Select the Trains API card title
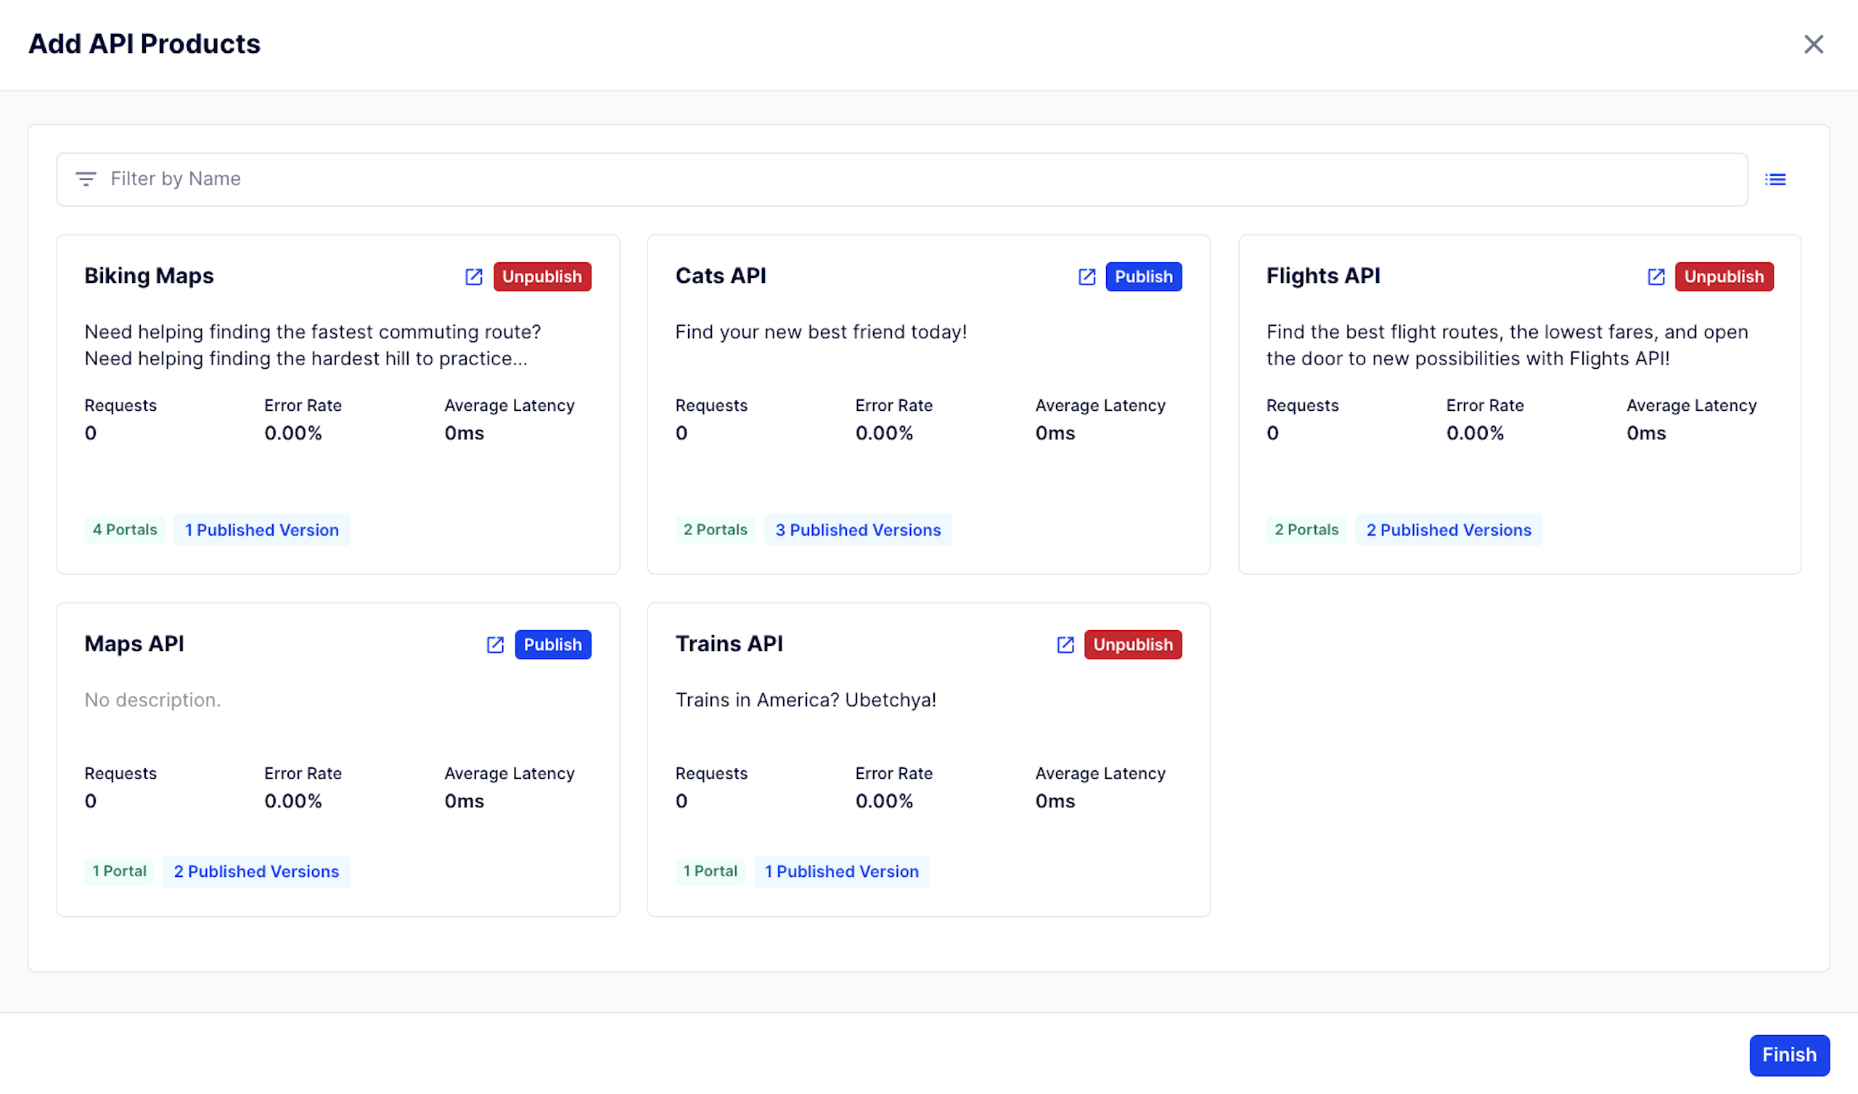The width and height of the screenshot is (1858, 1094). 729,644
